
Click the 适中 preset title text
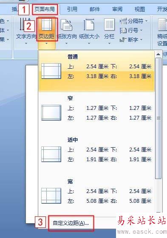click(73, 140)
